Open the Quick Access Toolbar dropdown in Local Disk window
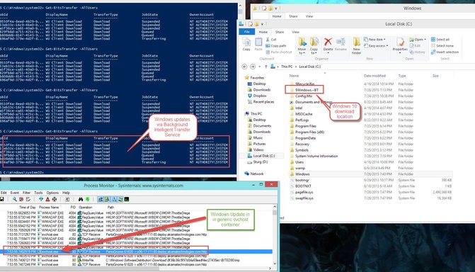475x272 pixels. pos(263,24)
